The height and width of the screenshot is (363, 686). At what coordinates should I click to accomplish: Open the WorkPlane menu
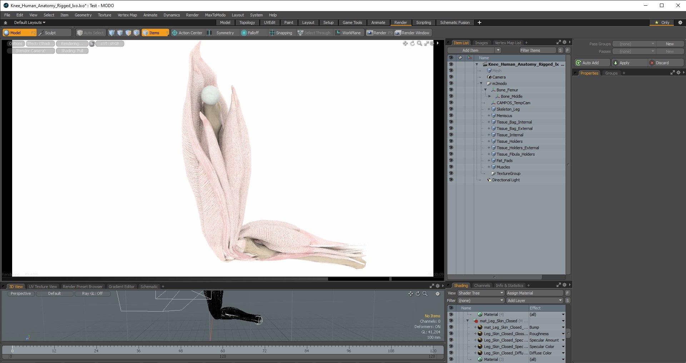coord(348,33)
